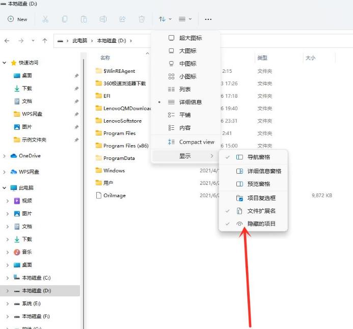Go back with the left arrow

pyautogui.click(x=7, y=41)
